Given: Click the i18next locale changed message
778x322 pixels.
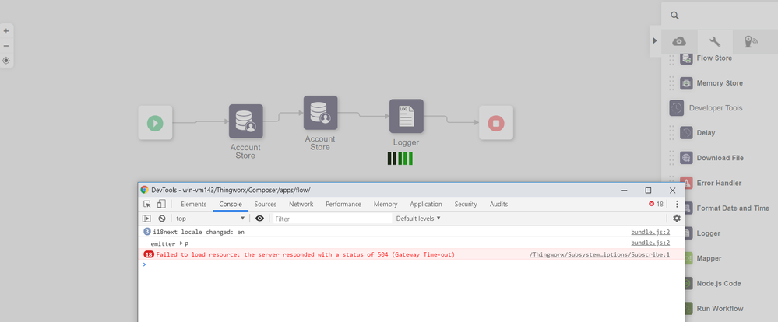Looking at the screenshot, I should point(199,232).
